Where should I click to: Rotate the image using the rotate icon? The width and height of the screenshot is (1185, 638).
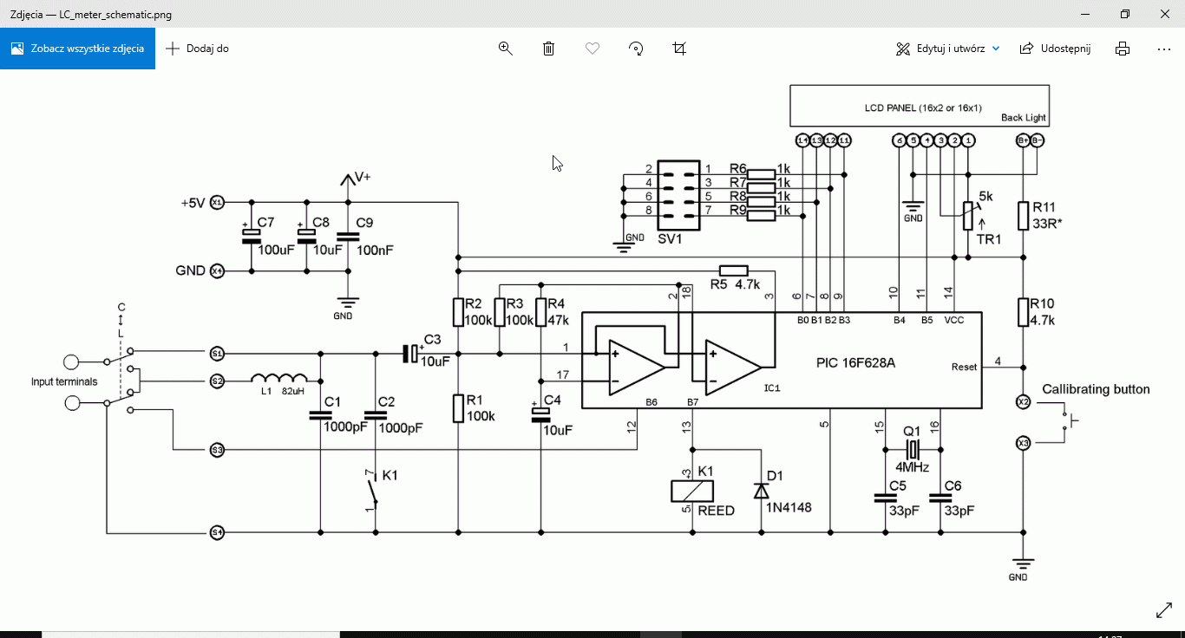click(x=636, y=49)
